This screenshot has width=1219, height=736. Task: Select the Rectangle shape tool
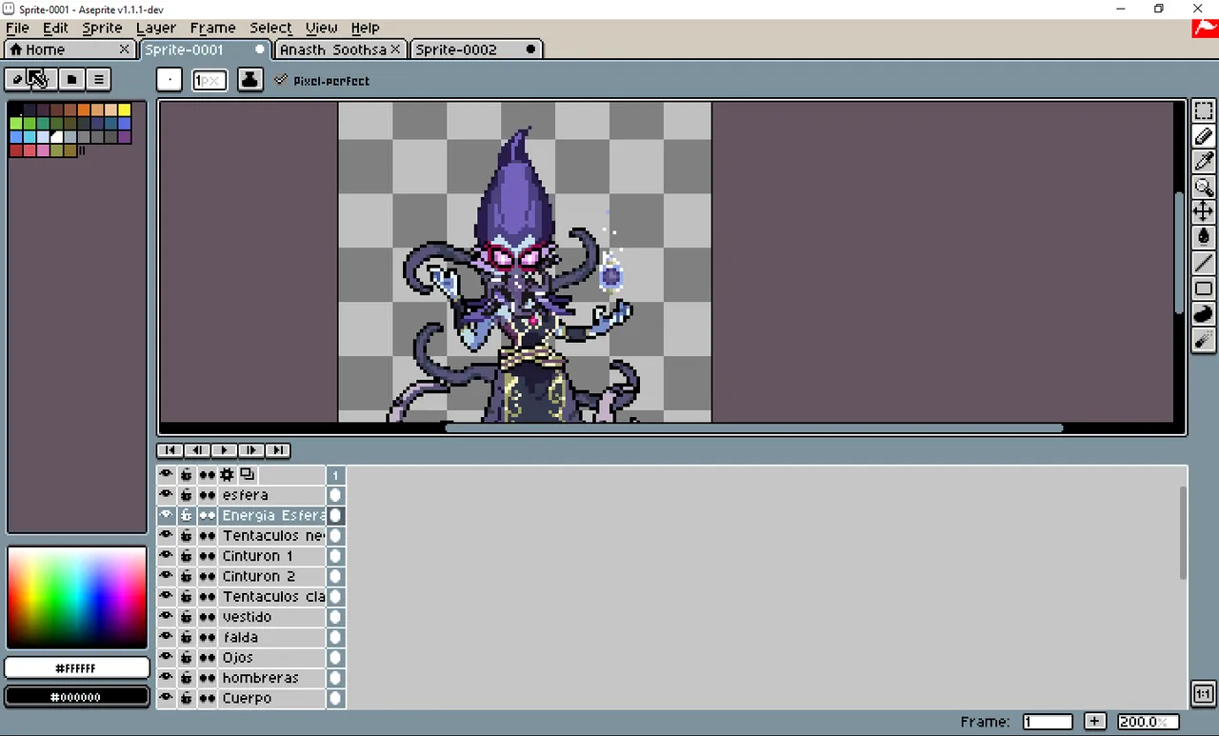click(x=1204, y=288)
